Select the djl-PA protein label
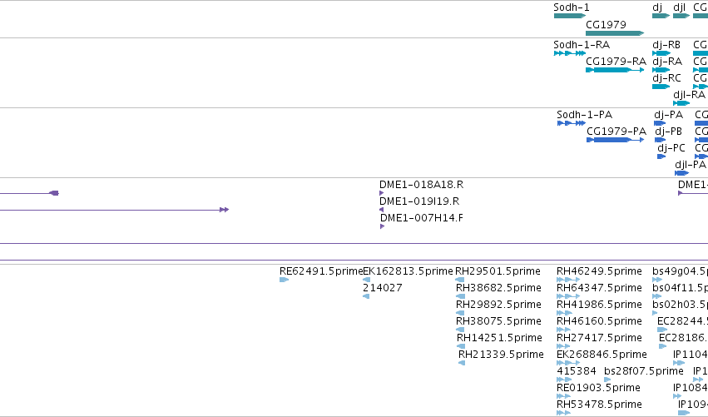708x417 pixels. pos(691,165)
